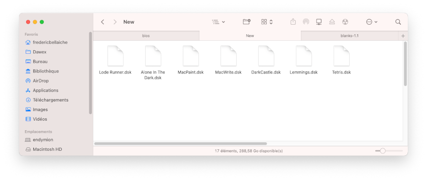The image size is (427, 181).
Task: Switch to the blanks-1.1 tab
Action: [x=350, y=36]
